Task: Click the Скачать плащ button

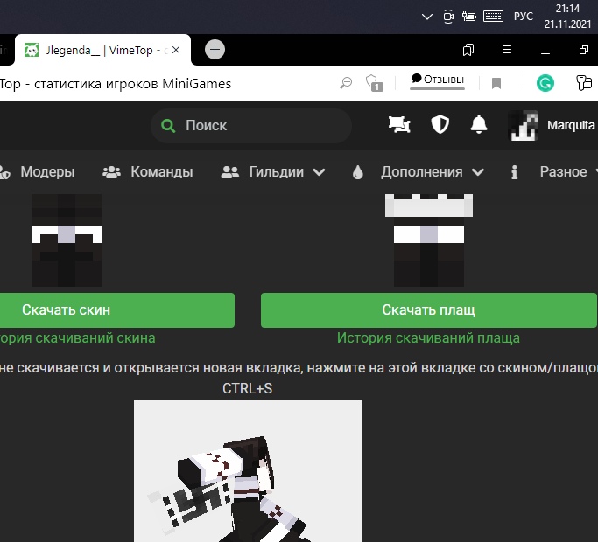Action: [x=428, y=310]
